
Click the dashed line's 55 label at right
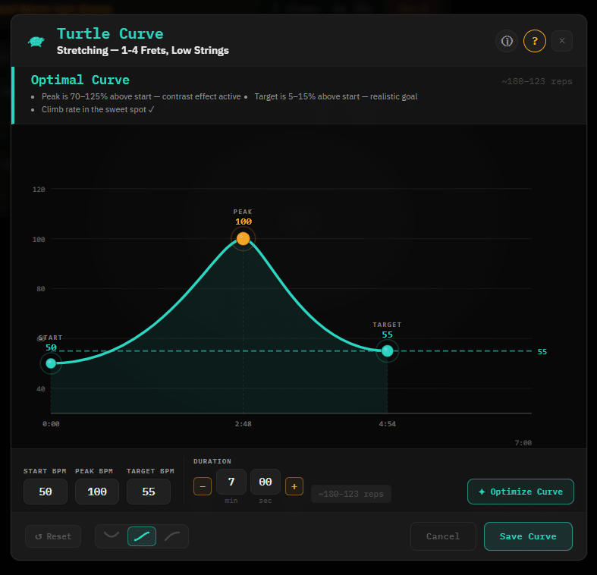[x=542, y=351]
